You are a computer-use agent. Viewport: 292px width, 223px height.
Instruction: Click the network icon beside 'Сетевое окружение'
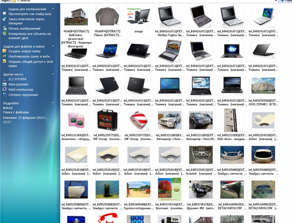5,94
